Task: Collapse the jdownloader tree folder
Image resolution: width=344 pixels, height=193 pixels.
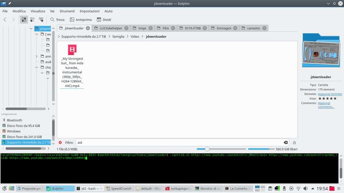Action: pyautogui.click(x=31, y=29)
